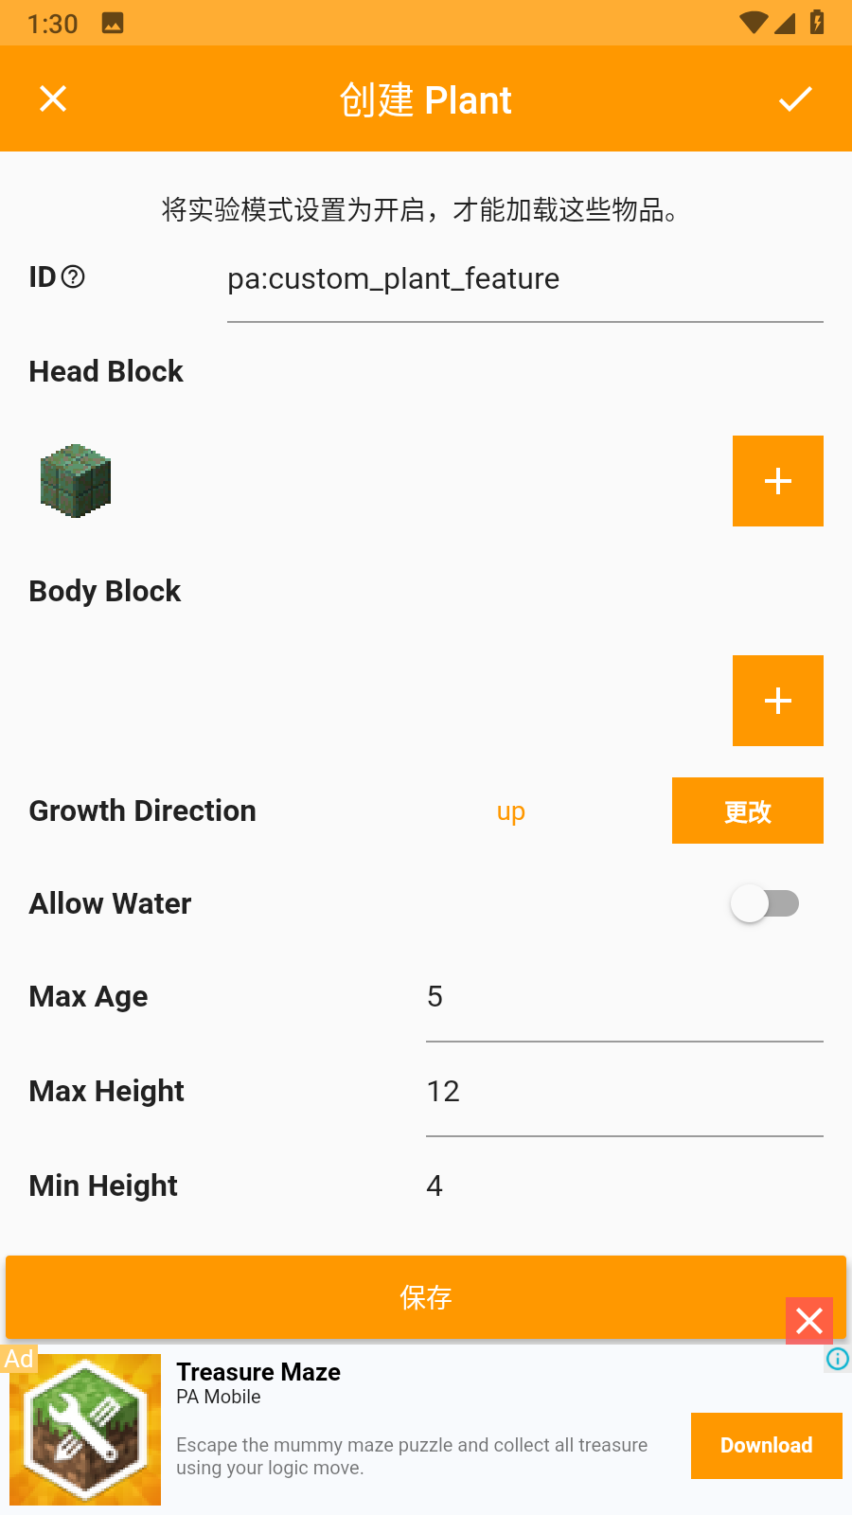The height and width of the screenshot is (1515, 852).
Task: Tap the X icon to cancel plant creation
Action: tap(53, 98)
